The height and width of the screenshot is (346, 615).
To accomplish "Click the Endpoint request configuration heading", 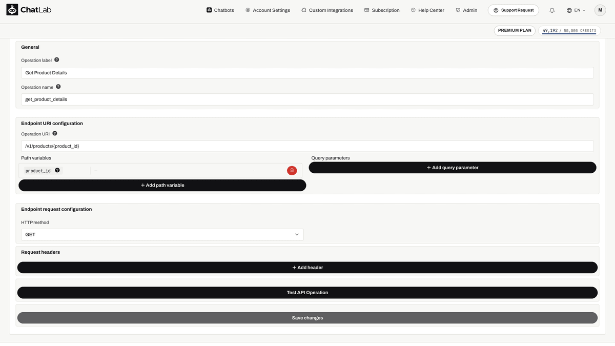I will pyautogui.click(x=56, y=209).
